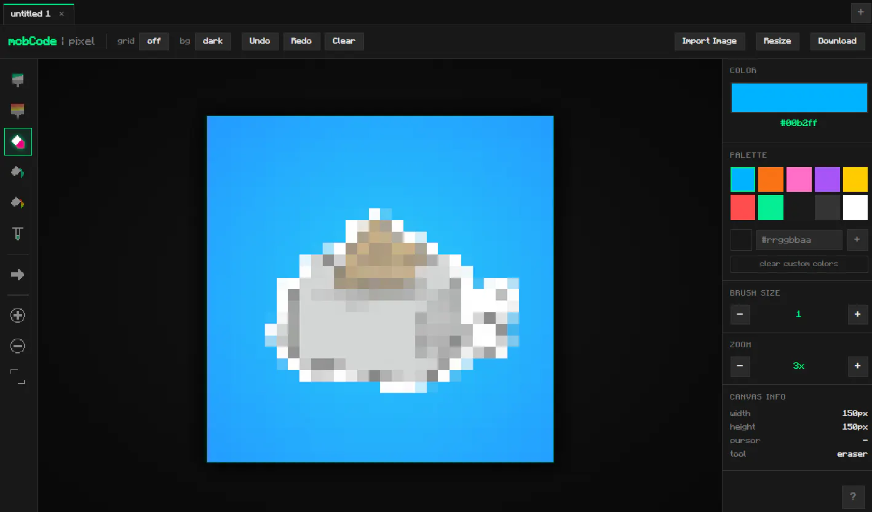Add the custom color with plus button
872x512 pixels.
pyautogui.click(x=857, y=240)
